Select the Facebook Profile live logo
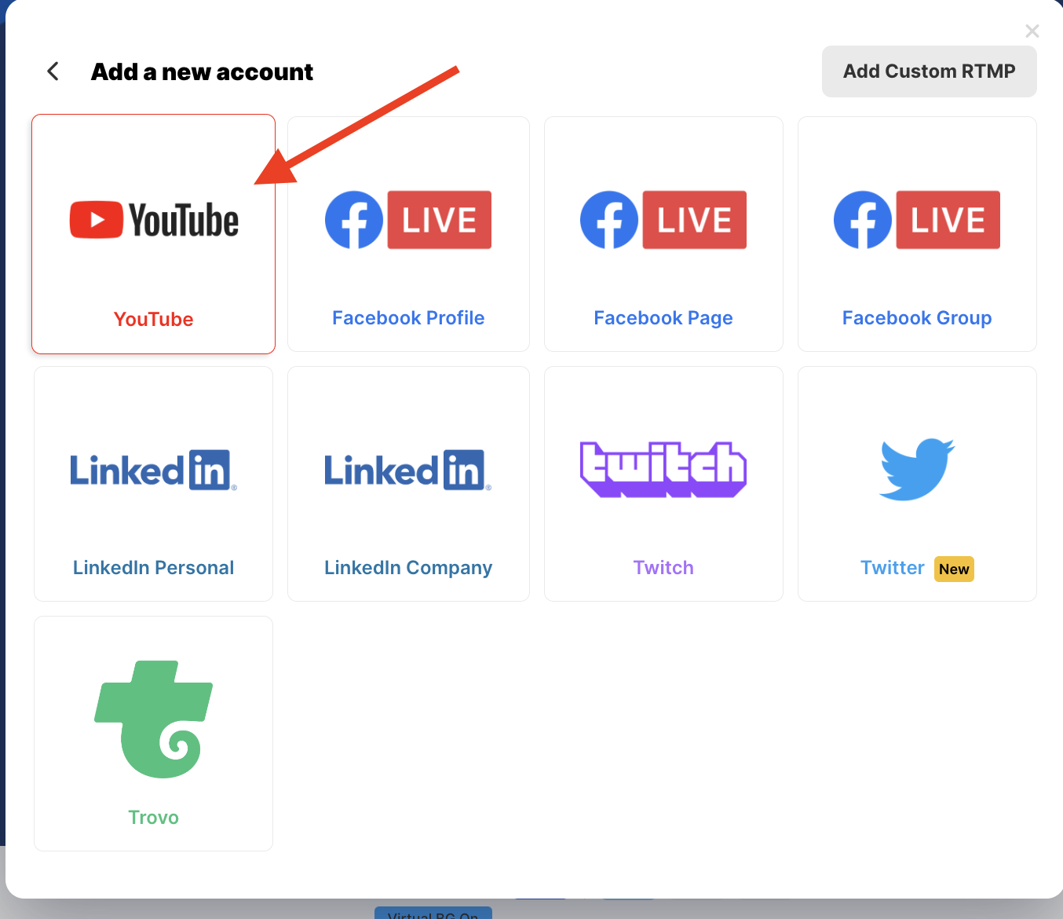The image size is (1063, 919). (x=408, y=220)
